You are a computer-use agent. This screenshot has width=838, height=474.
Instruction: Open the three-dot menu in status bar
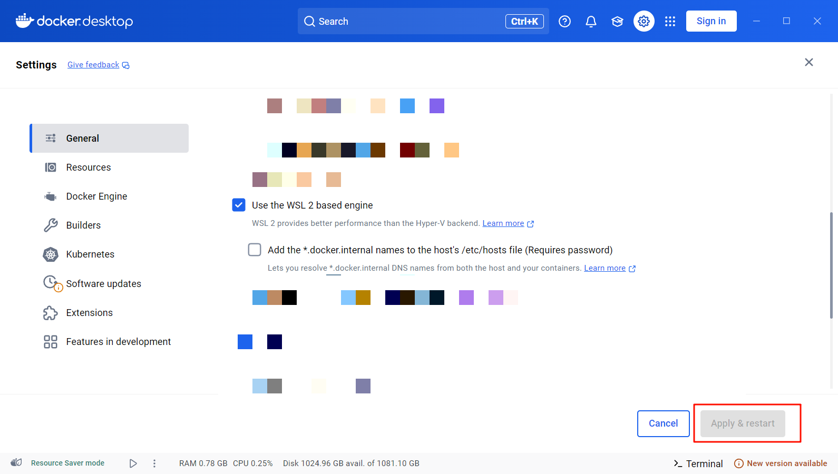point(154,463)
